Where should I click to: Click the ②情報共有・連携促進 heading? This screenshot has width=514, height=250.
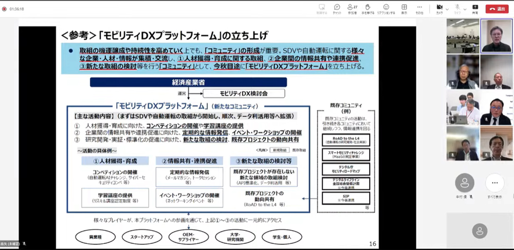coord(190,161)
